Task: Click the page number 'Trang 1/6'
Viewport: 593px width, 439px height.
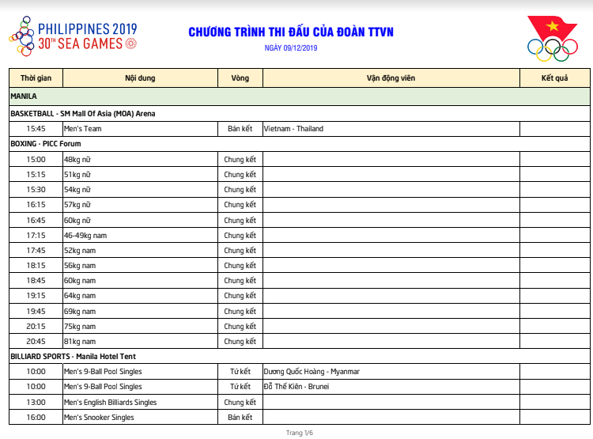Action: tap(300, 433)
